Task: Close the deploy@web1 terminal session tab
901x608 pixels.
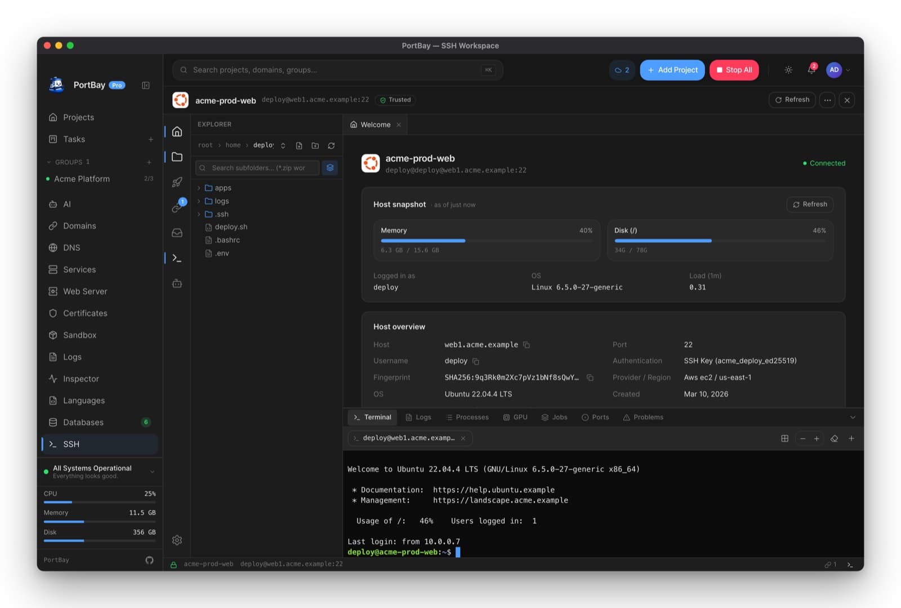Action: click(463, 438)
